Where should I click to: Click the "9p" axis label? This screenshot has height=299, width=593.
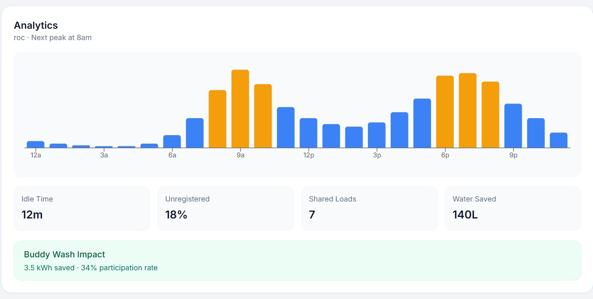tap(513, 155)
